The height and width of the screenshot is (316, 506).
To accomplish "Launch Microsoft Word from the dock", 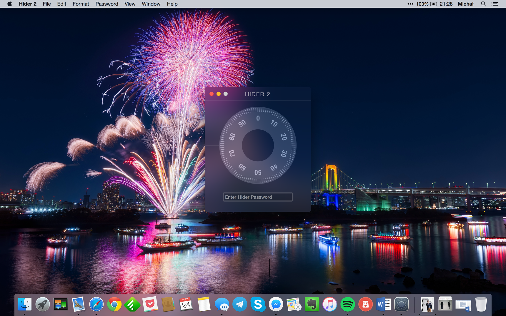I will [383, 305].
